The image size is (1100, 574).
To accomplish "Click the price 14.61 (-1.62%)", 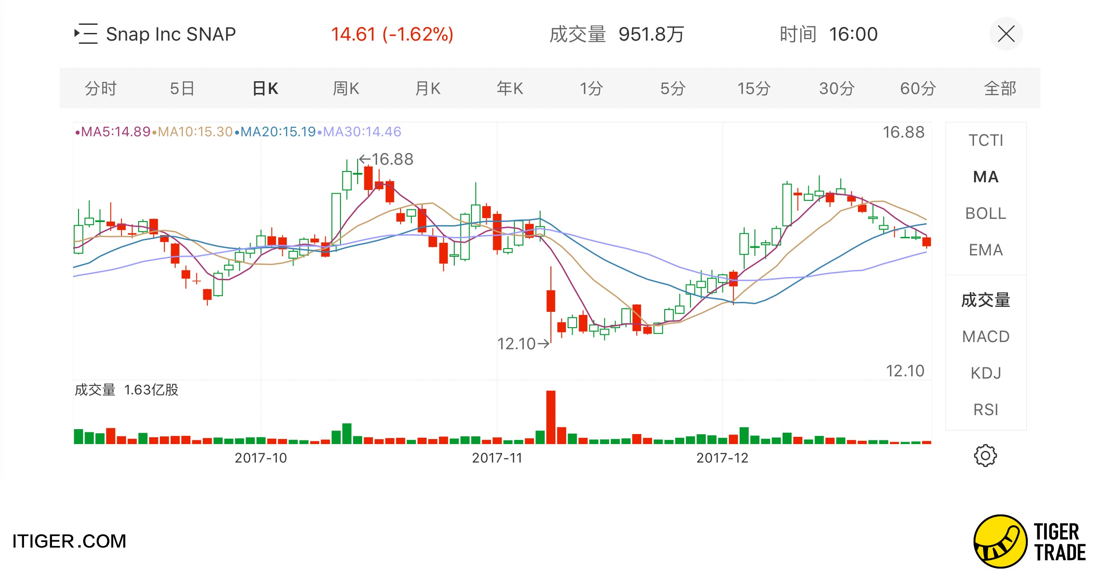I will [x=392, y=34].
